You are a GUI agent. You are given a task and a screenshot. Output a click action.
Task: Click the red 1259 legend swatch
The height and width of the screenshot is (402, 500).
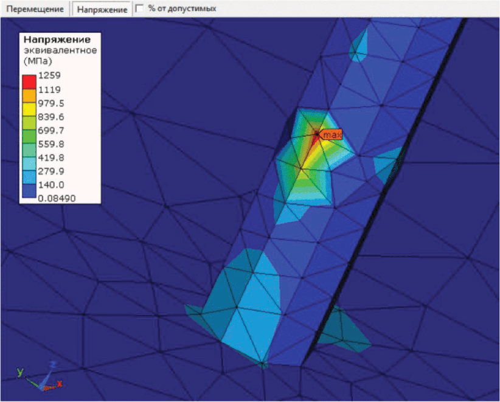pos(29,82)
